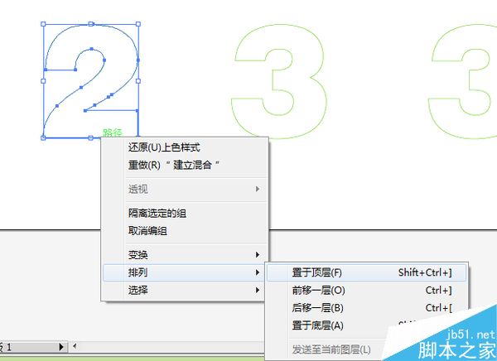Choose 还原(U)上色样式 from the context menu
The image size is (497, 361).
[x=185, y=147]
